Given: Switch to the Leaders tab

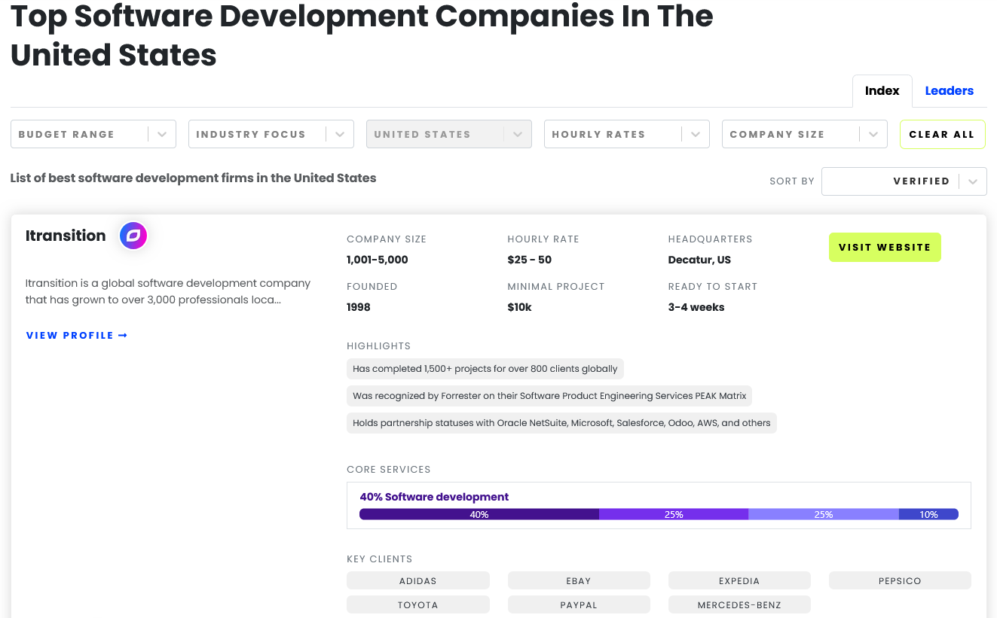Looking at the screenshot, I should 949,91.
